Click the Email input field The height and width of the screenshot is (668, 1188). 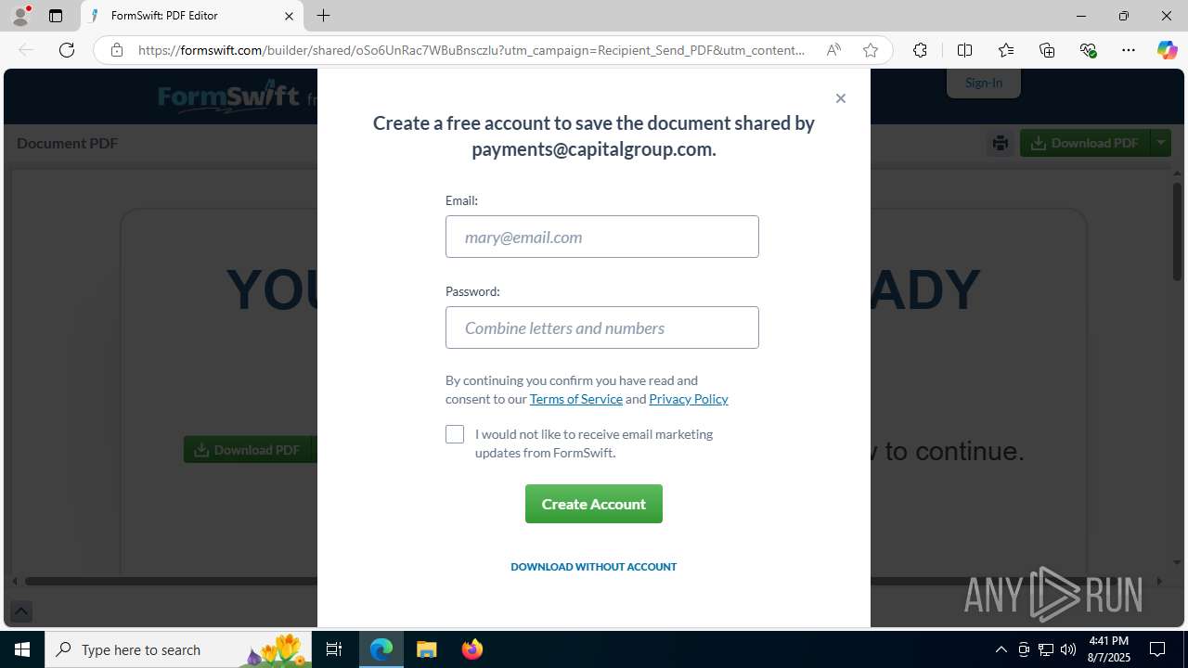click(602, 237)
